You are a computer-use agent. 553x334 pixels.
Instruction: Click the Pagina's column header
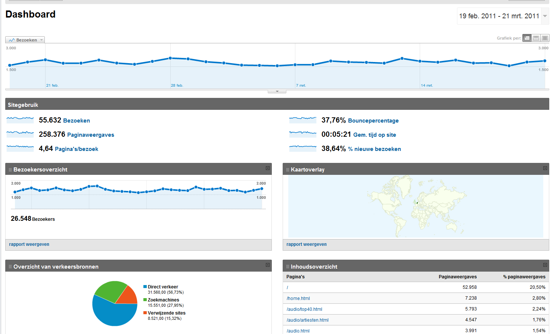coord(295,277)
